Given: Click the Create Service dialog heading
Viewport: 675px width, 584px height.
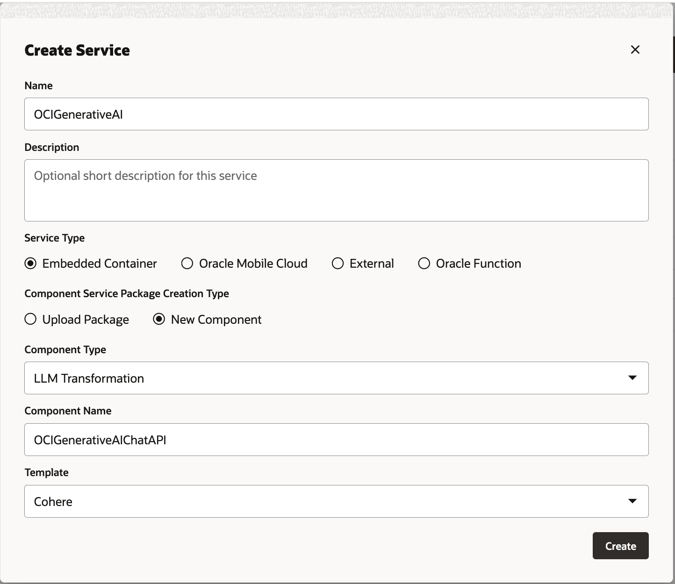Looking at the screenshot, I should [x=77, y=50].
